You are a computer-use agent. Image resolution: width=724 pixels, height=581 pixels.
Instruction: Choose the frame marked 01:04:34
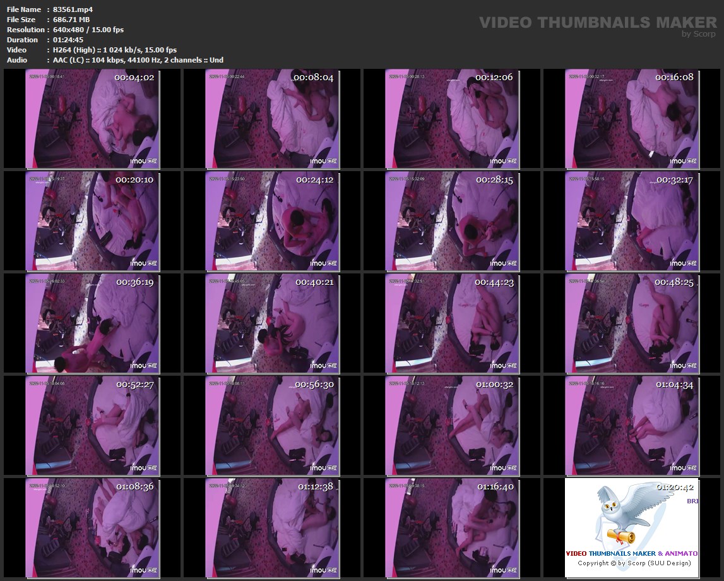click(632, 426)
